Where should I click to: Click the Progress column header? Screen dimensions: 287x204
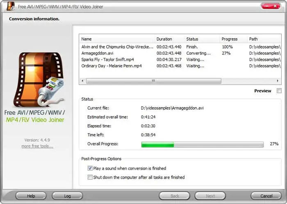(x=233, y=39)
